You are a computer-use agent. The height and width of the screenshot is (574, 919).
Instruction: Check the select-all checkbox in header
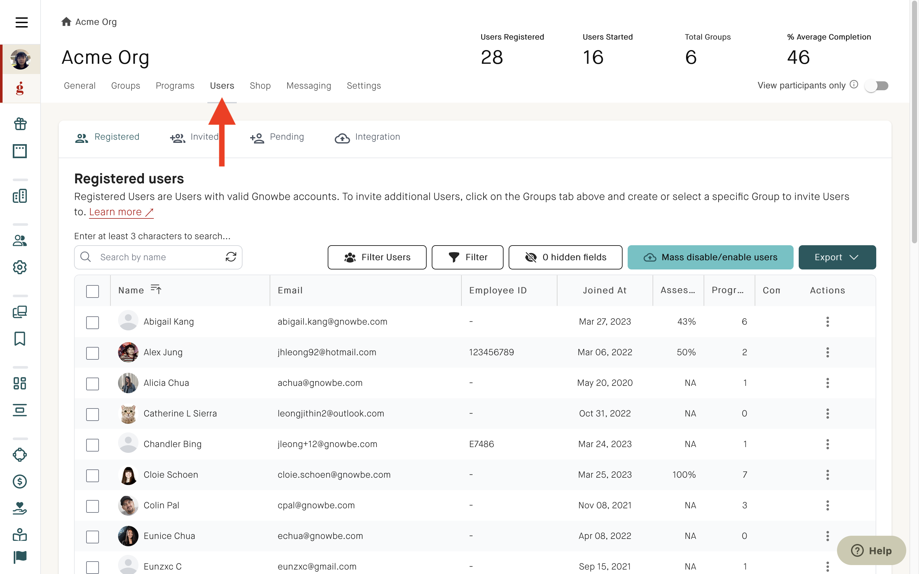pos(93,291)
